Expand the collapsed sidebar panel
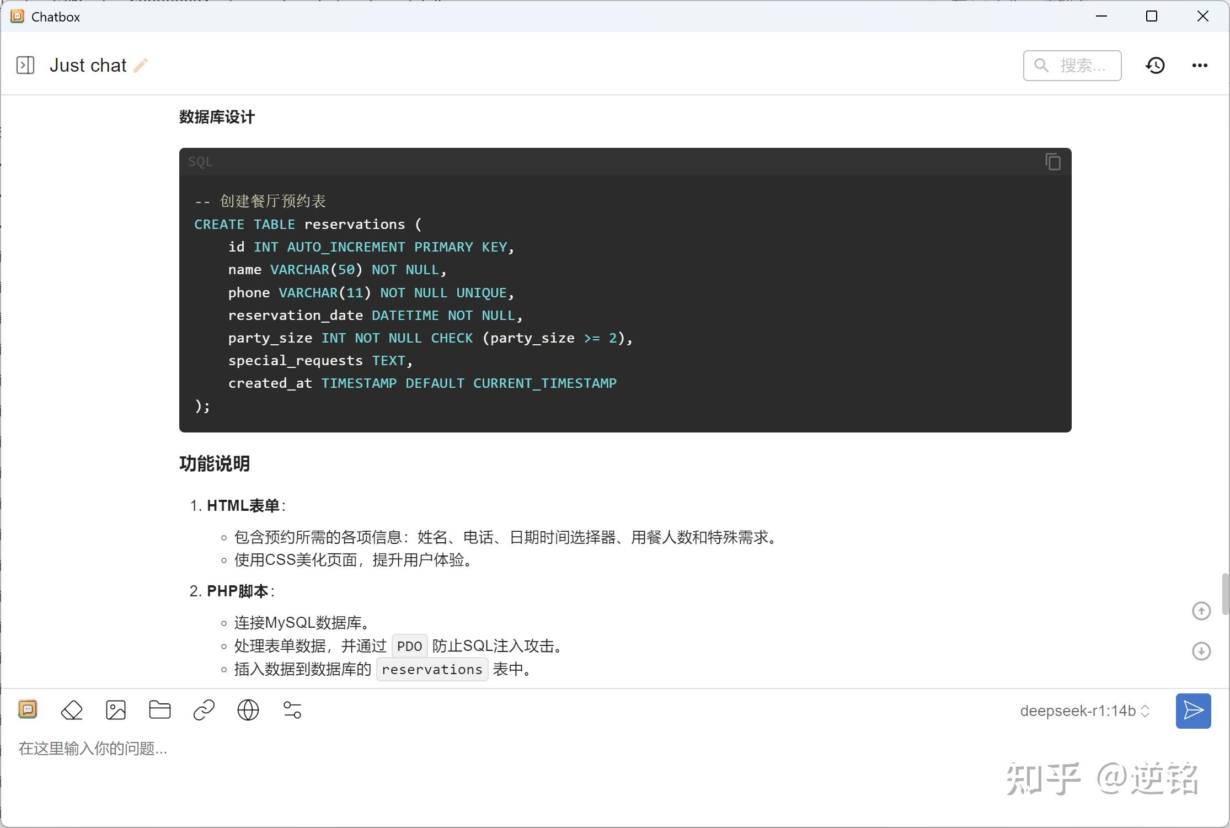 pyautogui.click(x=25, y=65)
